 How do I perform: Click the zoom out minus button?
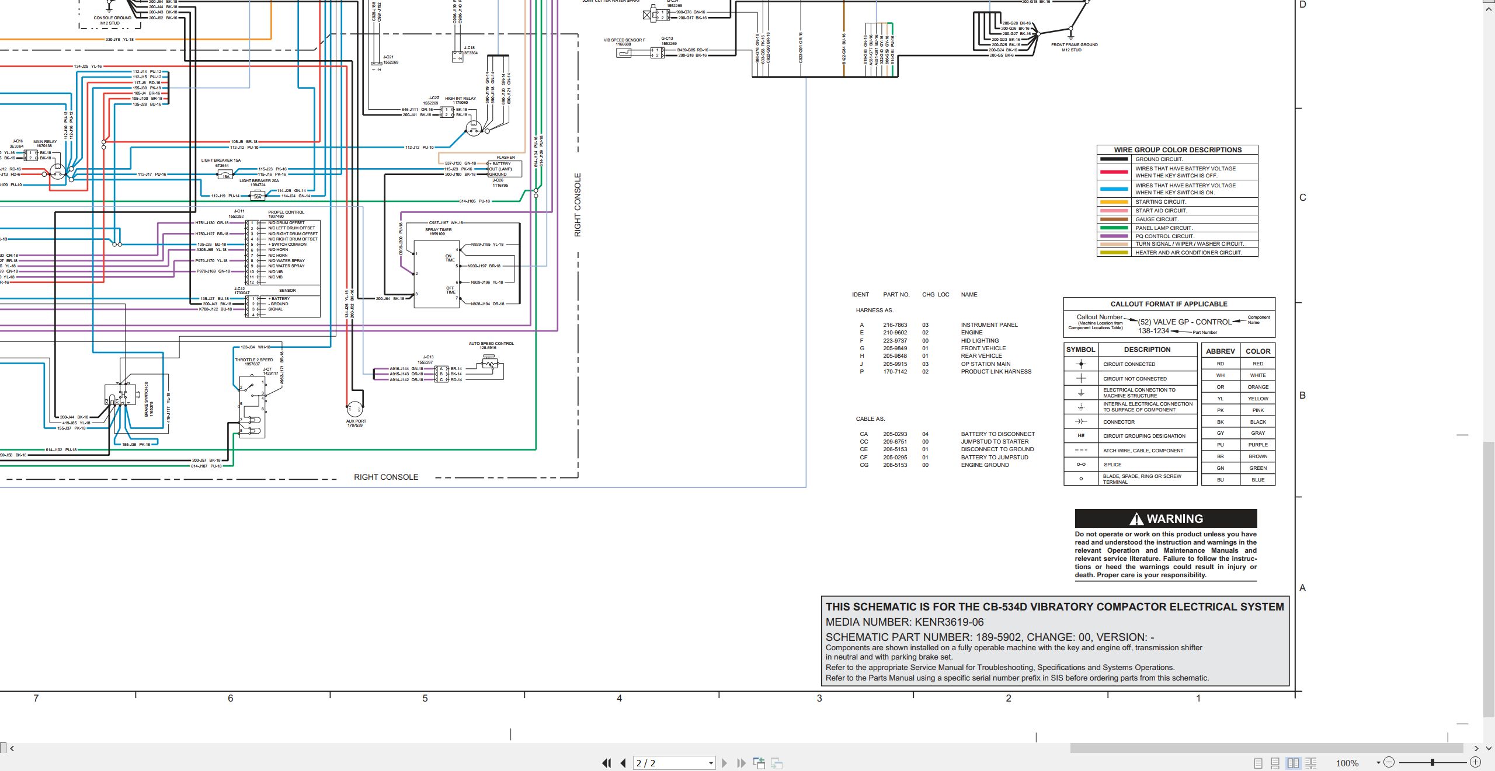click(x=1389, y=762)
